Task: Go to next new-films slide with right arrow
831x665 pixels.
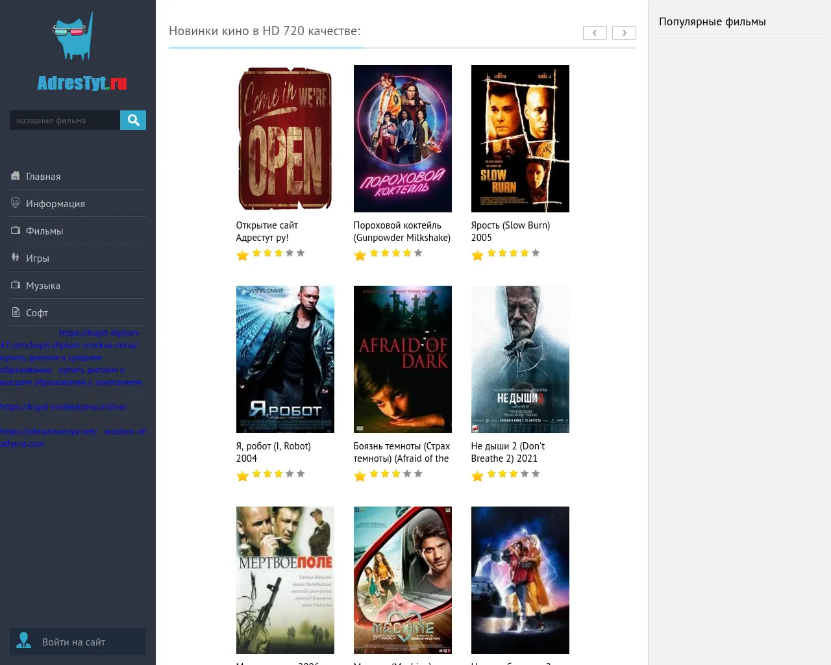Action: coord(624,32)
